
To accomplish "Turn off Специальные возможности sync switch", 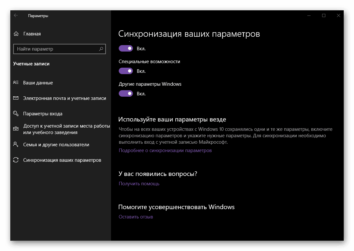I will 126,71.
